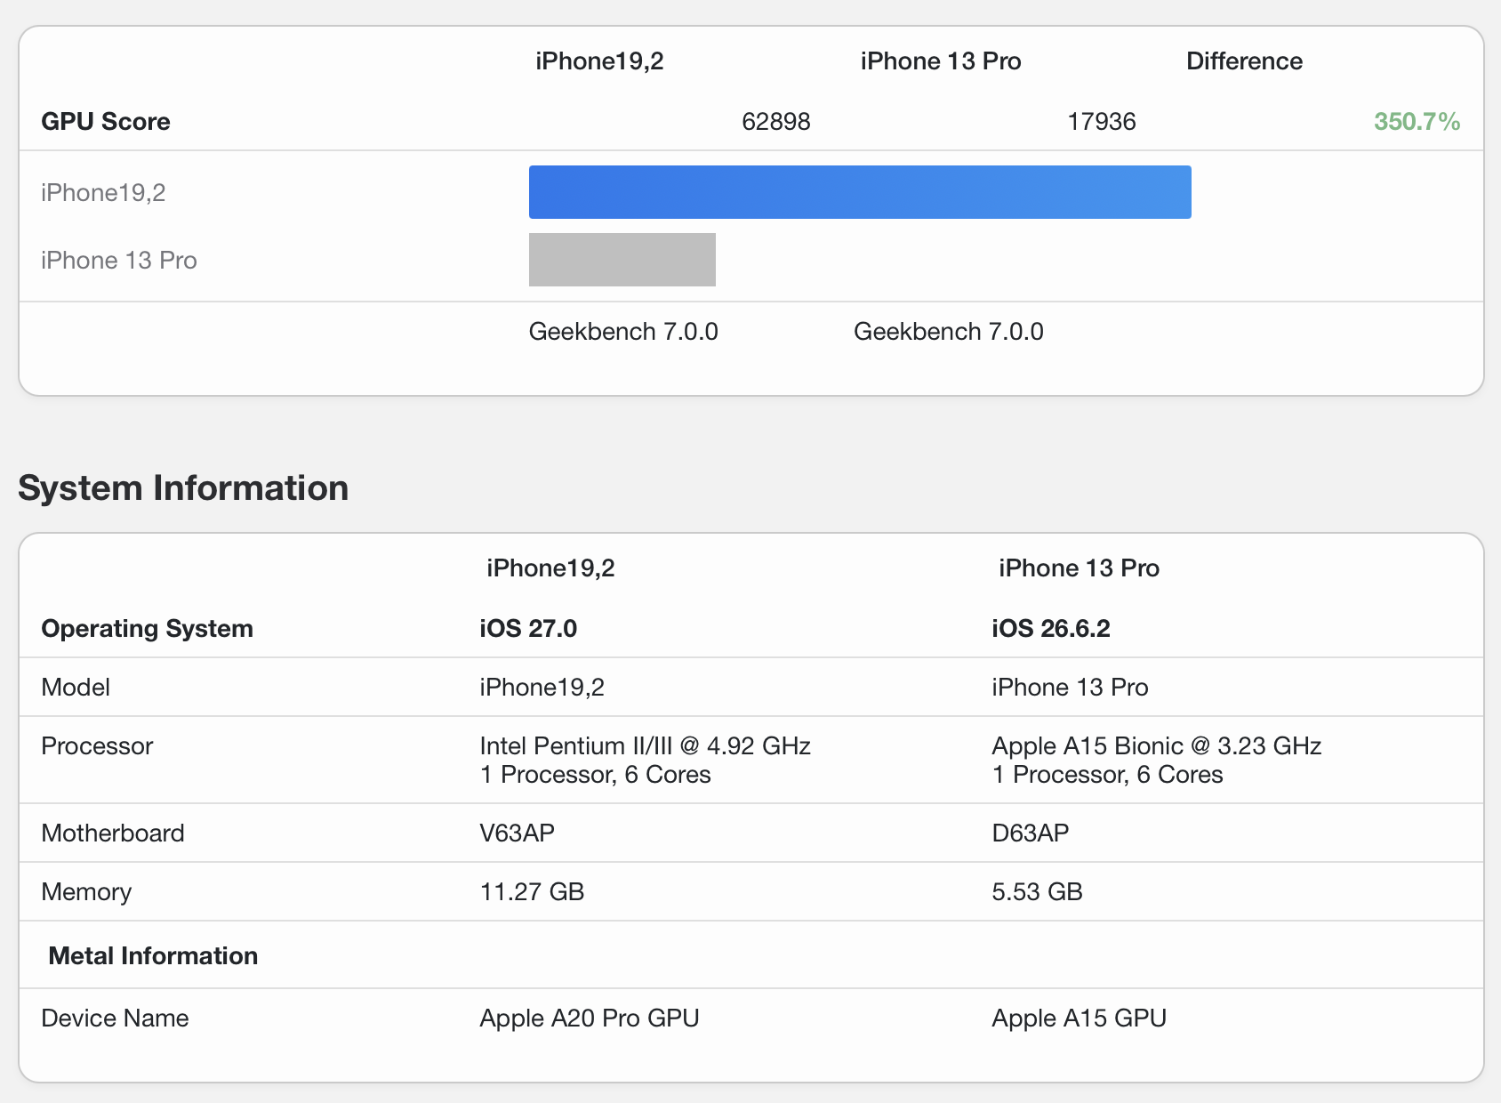Click the "iPhone19,2" value in the Model row

pos(542,687)
